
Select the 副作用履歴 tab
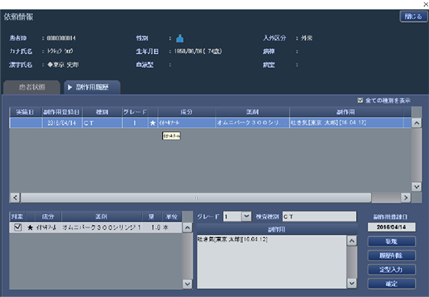pos(92,87)
